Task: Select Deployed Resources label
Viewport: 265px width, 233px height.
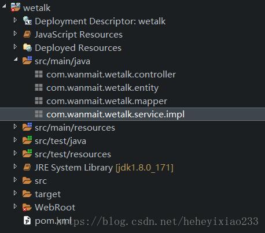Action: pos(78,48)
